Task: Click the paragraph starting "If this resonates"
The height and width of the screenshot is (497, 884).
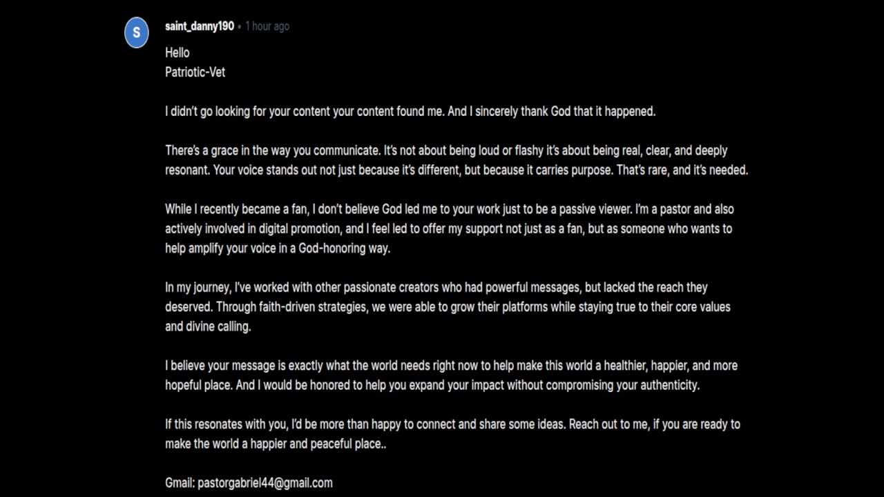Action: [452, 425]
